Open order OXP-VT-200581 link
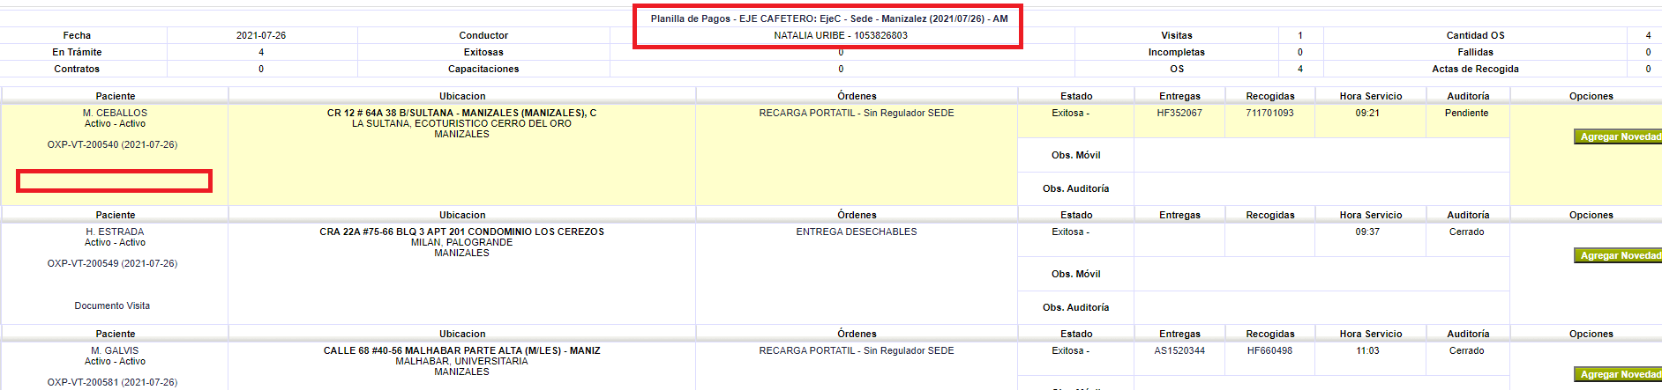Viewport: 1662px width, 390px height. point(112,382)
